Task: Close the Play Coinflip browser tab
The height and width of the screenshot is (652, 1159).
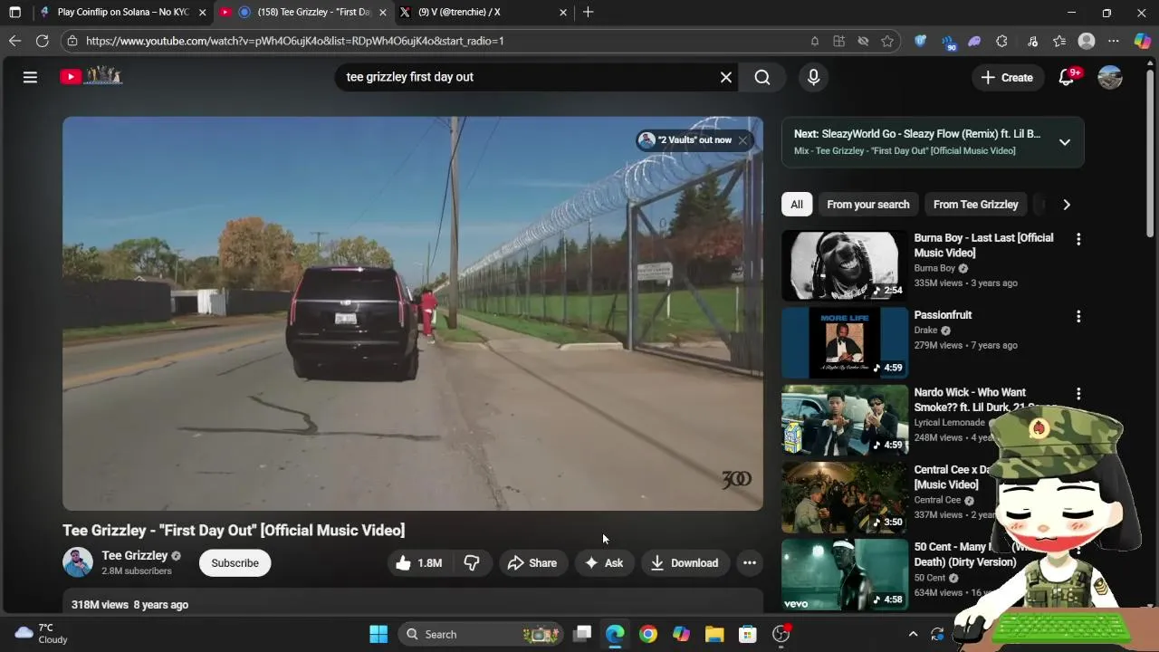Action: pyautogui.click(x=202, y=13)
